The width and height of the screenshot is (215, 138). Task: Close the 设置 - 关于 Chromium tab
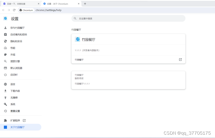point(79,4)
